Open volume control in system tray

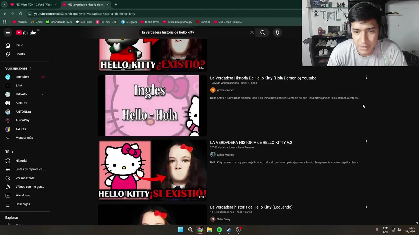coord(399,230)
